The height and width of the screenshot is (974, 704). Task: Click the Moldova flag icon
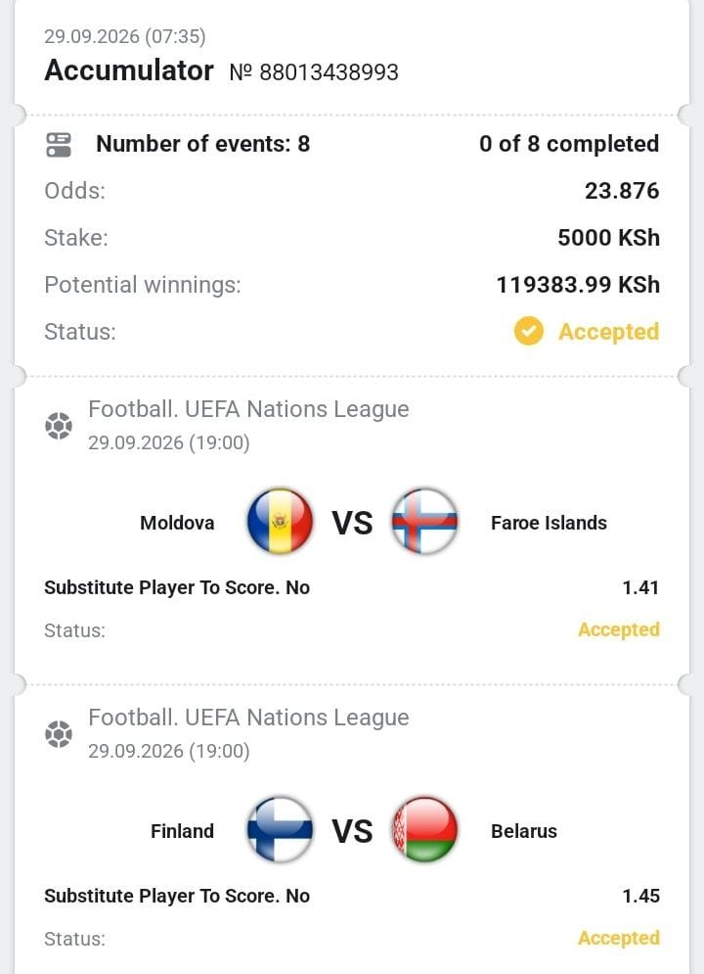pyautogui.click(x=280, y=521)
